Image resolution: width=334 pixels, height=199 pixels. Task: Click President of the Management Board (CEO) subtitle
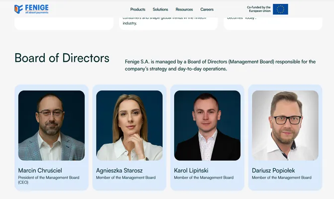(49, 180)
